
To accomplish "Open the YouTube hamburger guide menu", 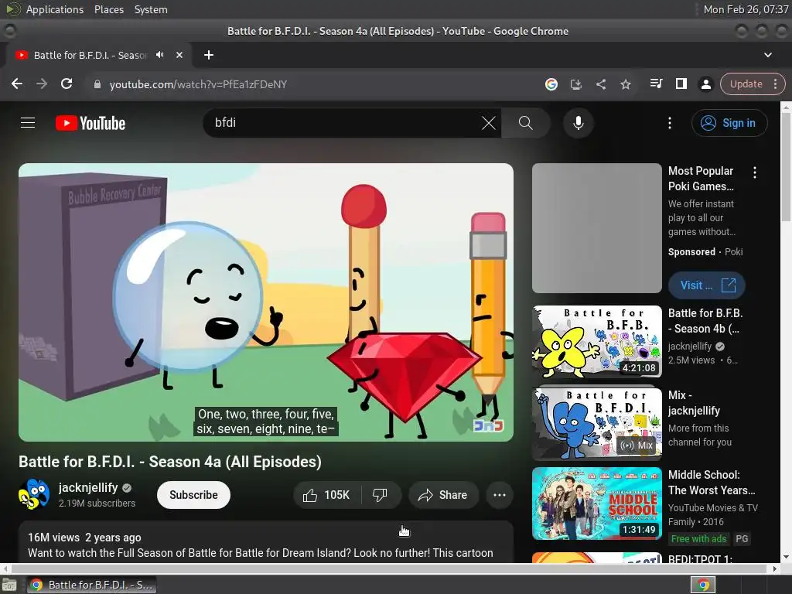I will coord(28,123).
